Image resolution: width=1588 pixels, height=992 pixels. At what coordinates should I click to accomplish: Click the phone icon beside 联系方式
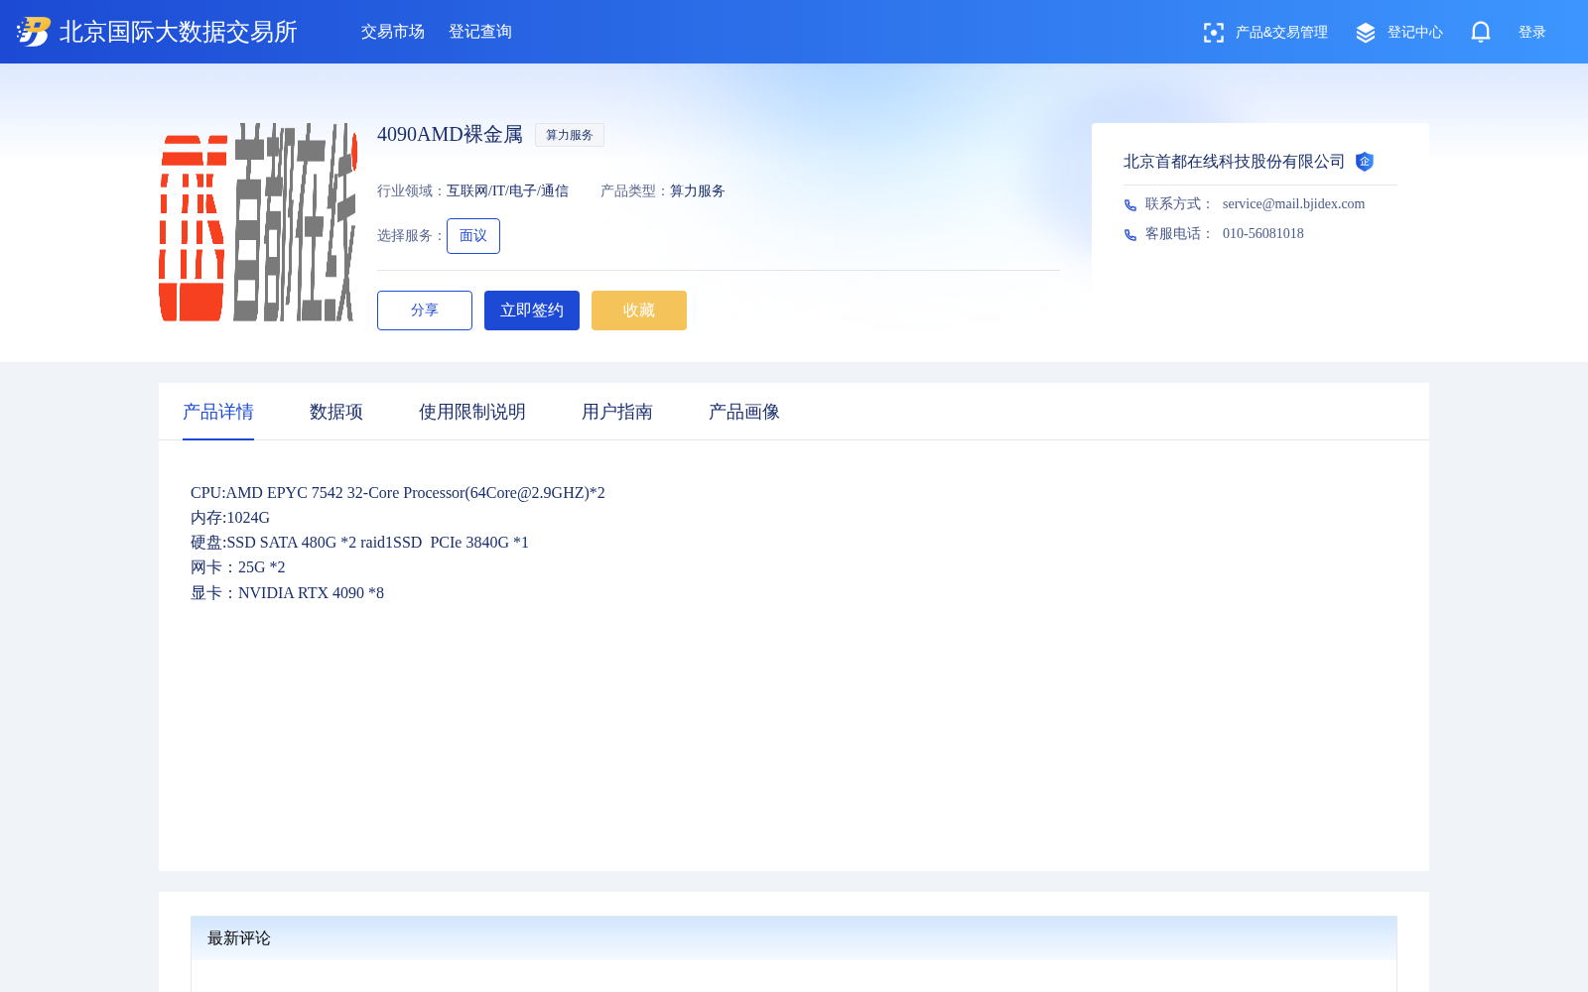click(x=1129, y=204)
